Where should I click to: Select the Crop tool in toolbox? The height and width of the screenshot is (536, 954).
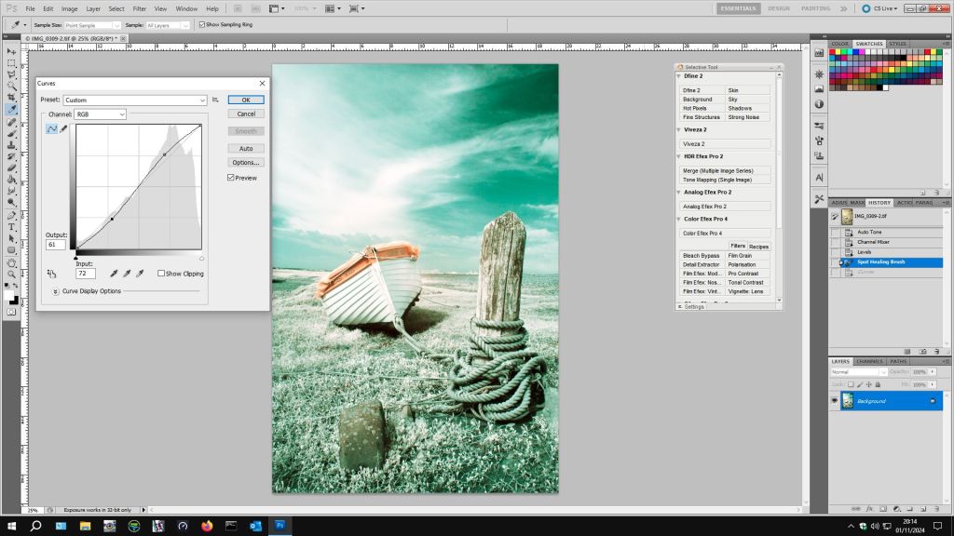pyautogui.click(x=12, y=97)
